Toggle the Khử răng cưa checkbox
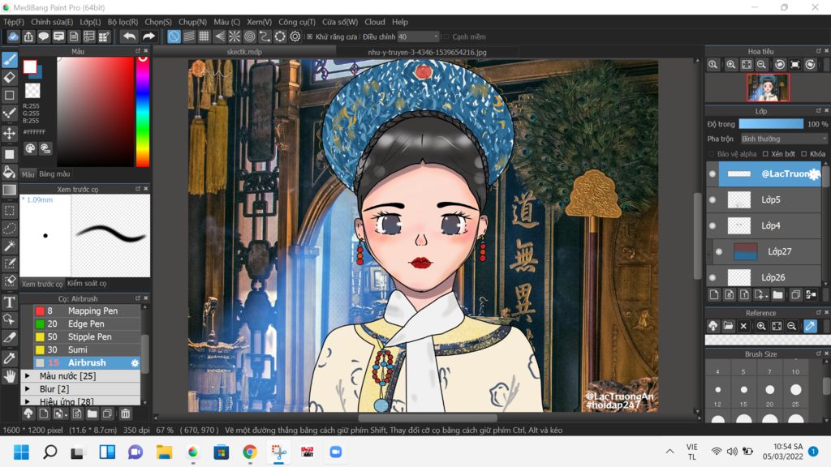This screenshot has width=831, height=467. point(309,36)
